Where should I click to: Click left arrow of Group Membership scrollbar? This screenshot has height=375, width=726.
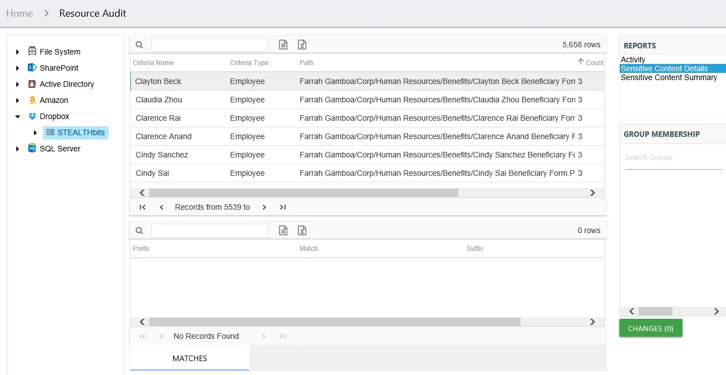click(631, 312)
